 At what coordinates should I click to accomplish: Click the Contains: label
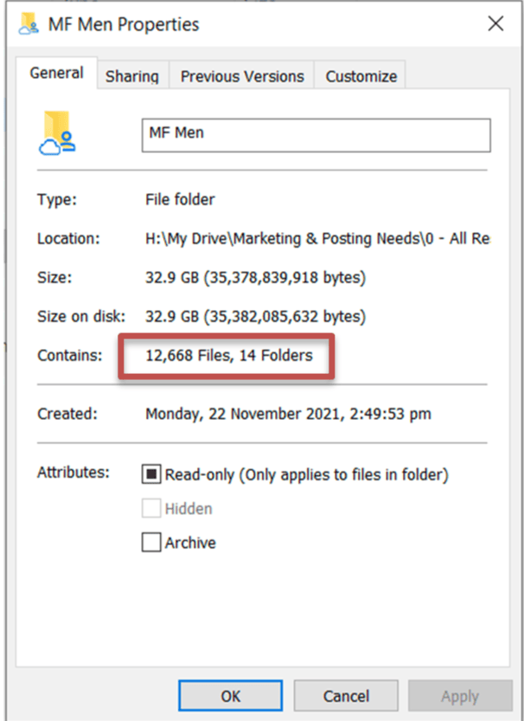click(70, 356)
